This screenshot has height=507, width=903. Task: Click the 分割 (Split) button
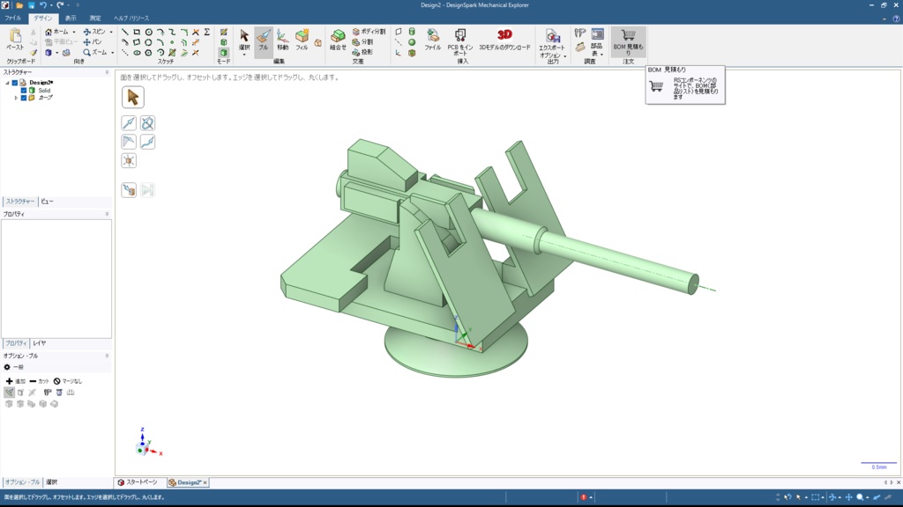[x=362, y=42]
